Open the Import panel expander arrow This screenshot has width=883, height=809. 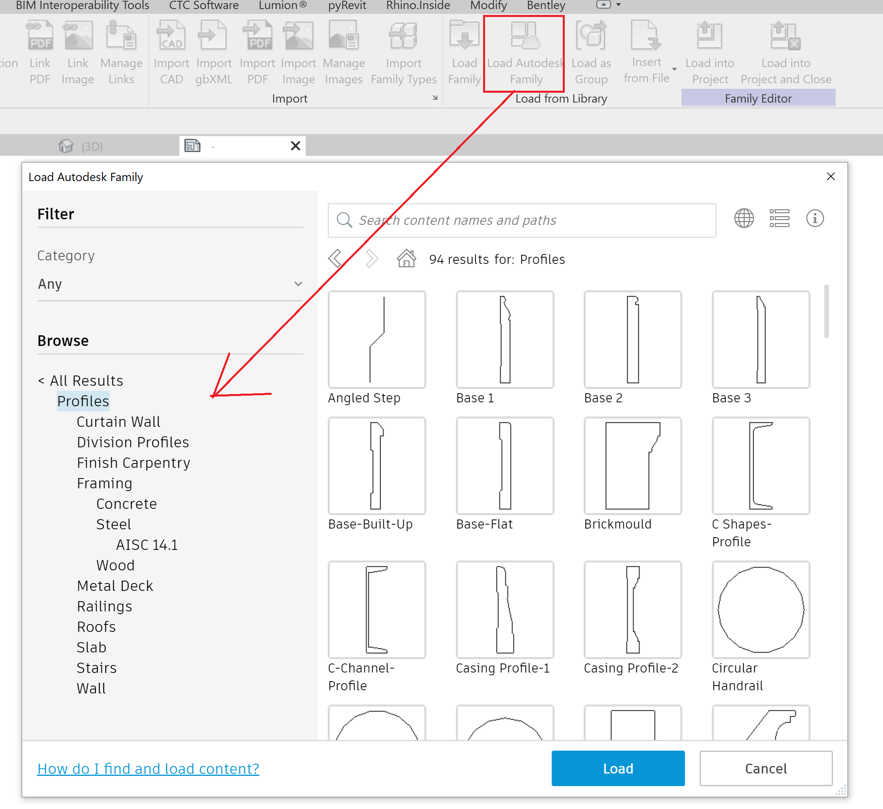435,98
